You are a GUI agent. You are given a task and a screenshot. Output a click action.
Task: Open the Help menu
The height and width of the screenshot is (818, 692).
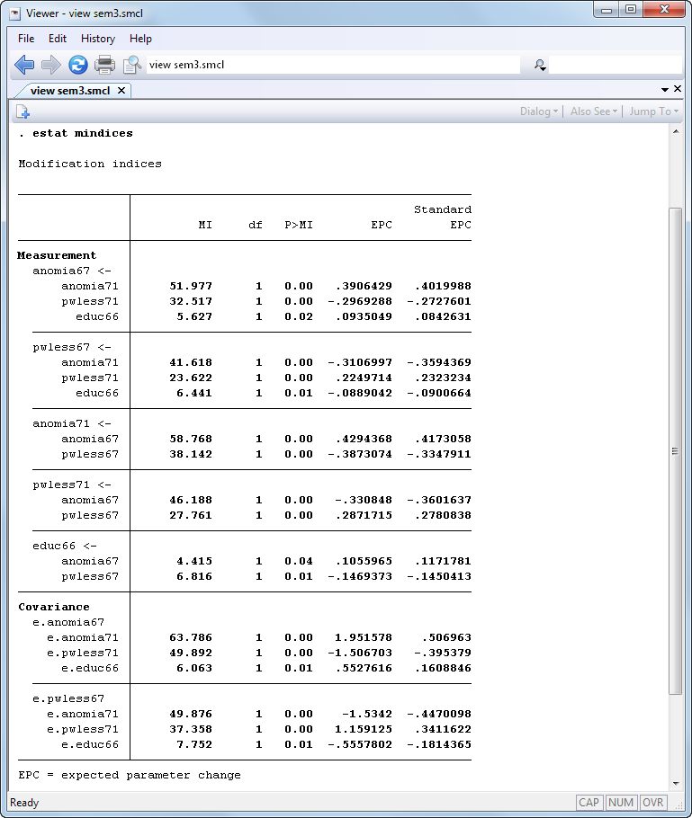click(x=140, y=39)
